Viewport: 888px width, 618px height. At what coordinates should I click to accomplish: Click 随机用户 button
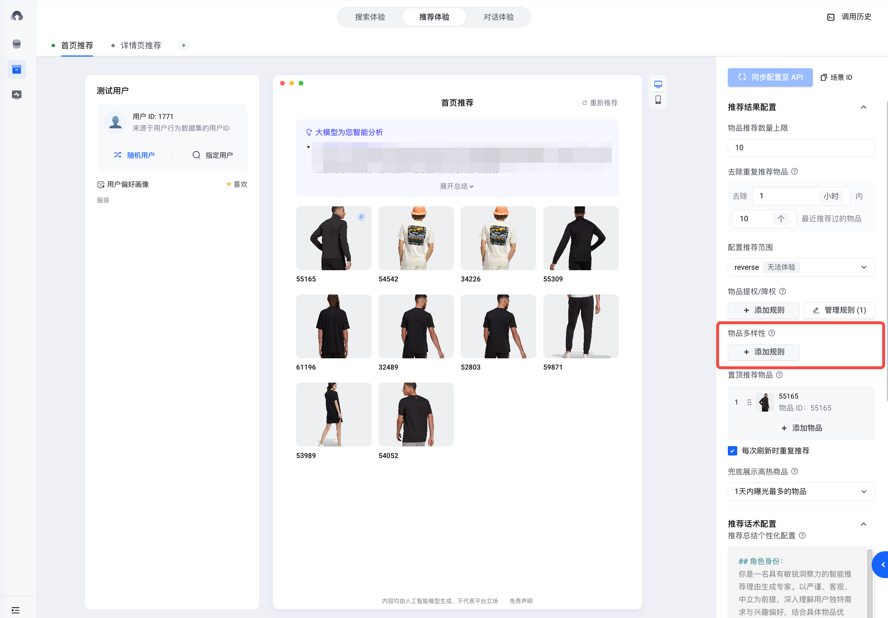134,155
